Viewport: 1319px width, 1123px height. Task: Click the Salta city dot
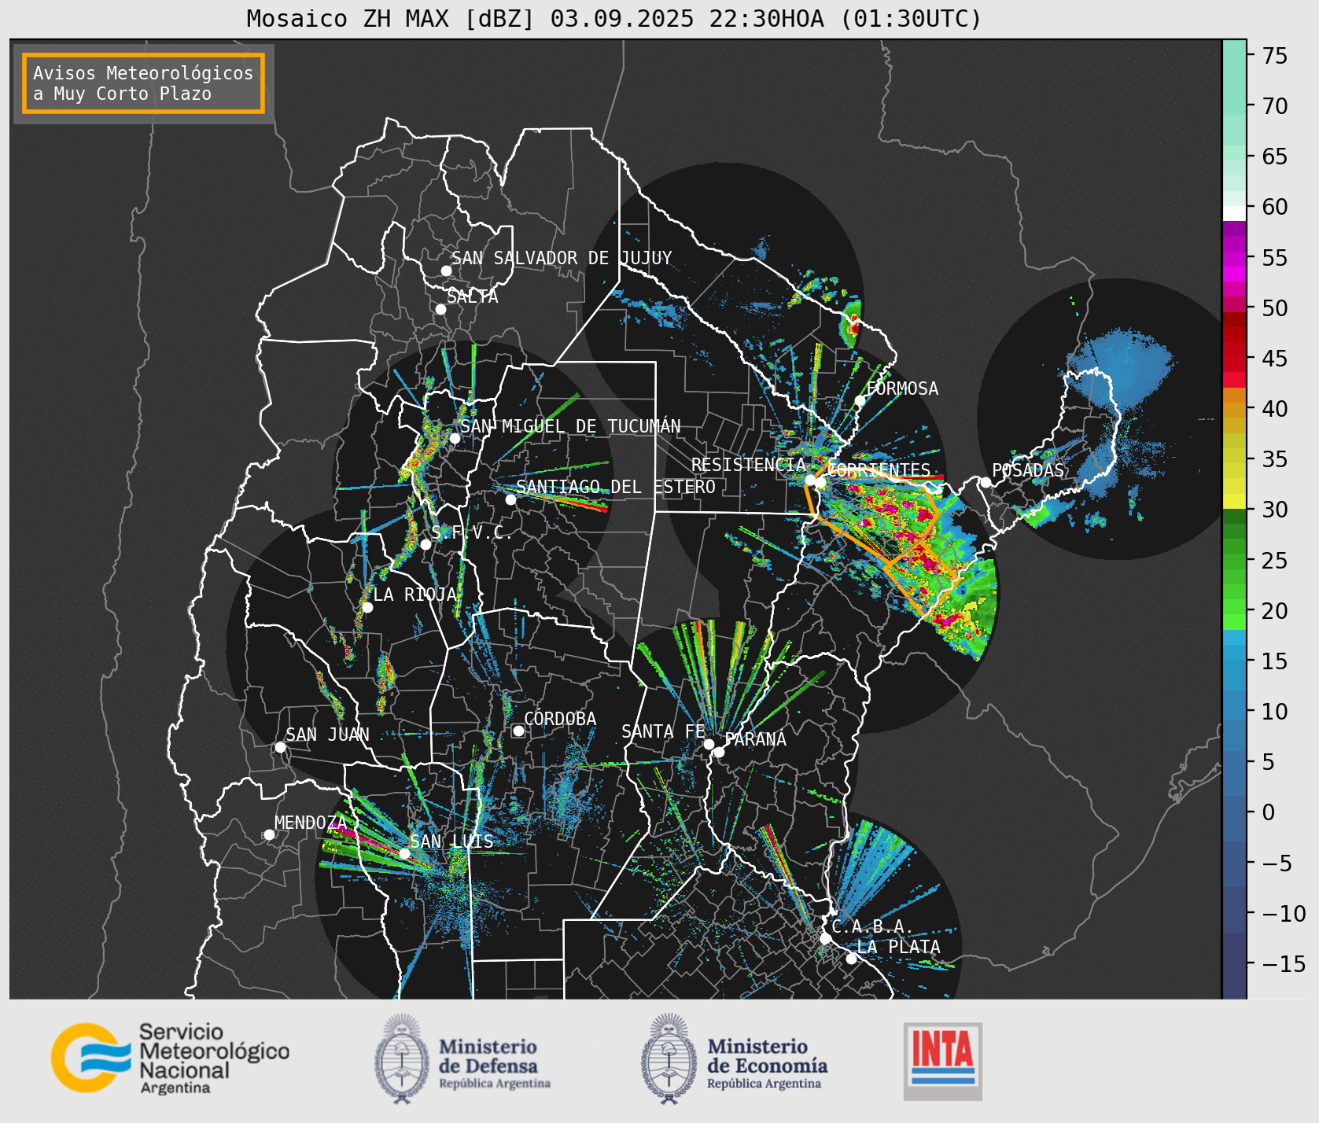[441, 309]
